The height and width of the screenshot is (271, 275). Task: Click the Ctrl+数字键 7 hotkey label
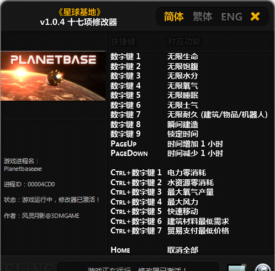click(x=136, y=231)
